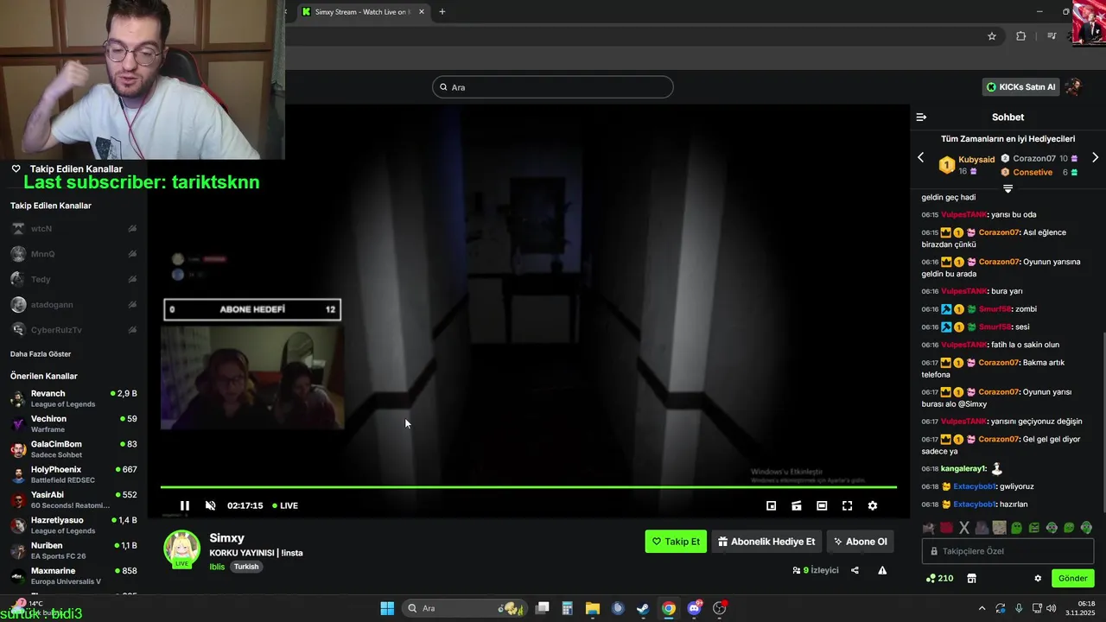
Task: Open a new browser tab
Action: point(442,12)
